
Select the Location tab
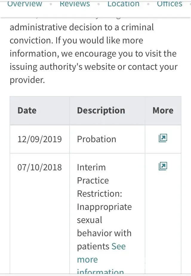[123, 4]
